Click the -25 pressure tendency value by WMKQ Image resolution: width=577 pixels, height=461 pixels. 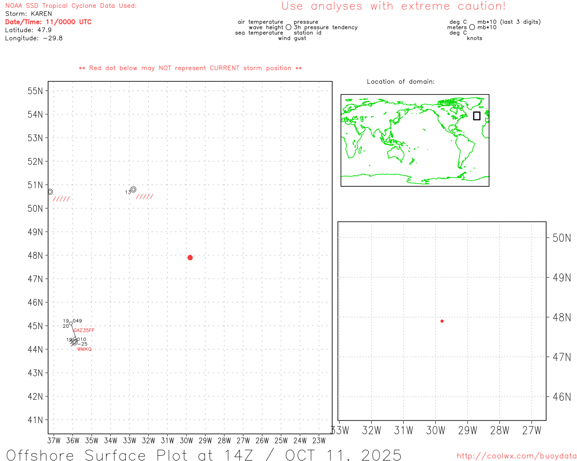pos(82,344)
